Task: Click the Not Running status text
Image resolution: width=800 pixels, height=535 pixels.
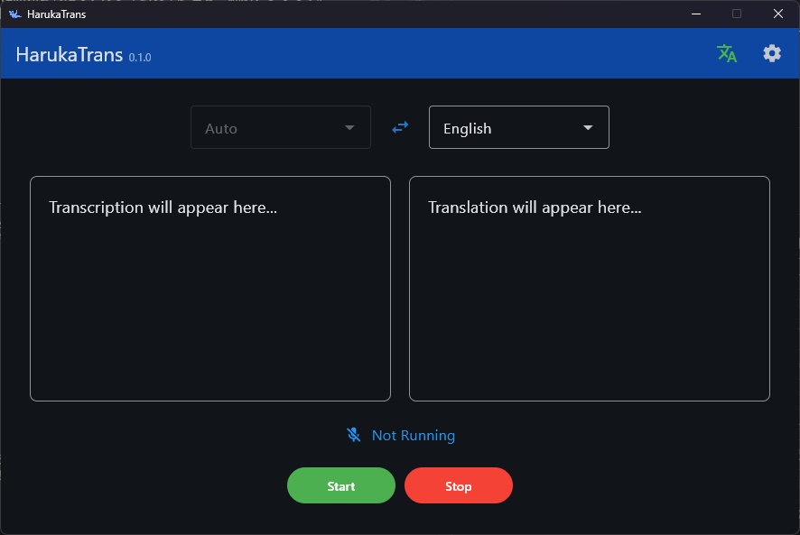Action: click(414, 436)
